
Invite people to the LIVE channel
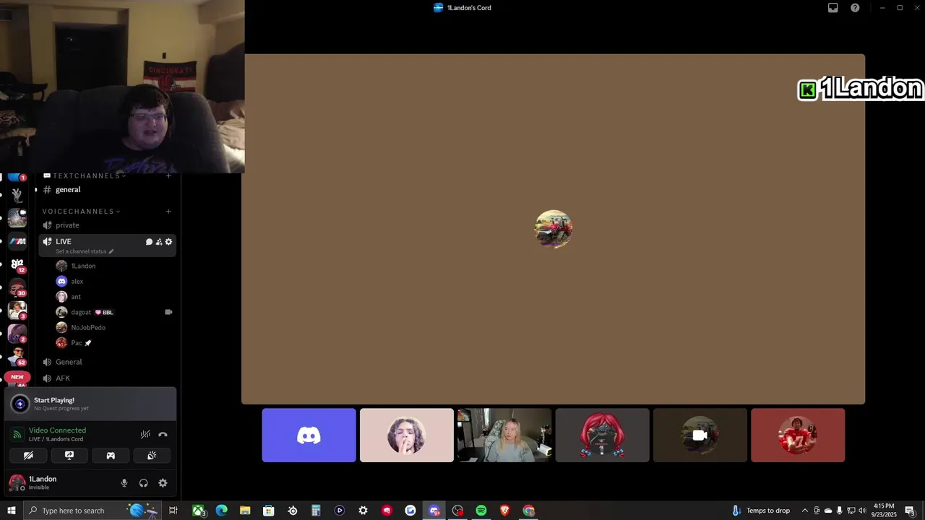tap(159, 242)
